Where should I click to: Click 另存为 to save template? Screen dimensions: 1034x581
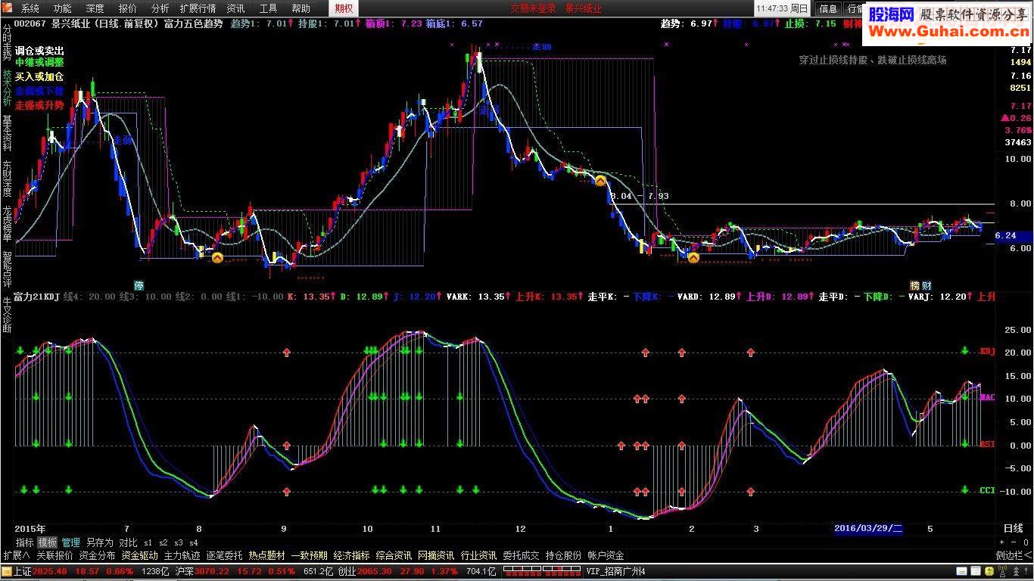tap(99, 542)
